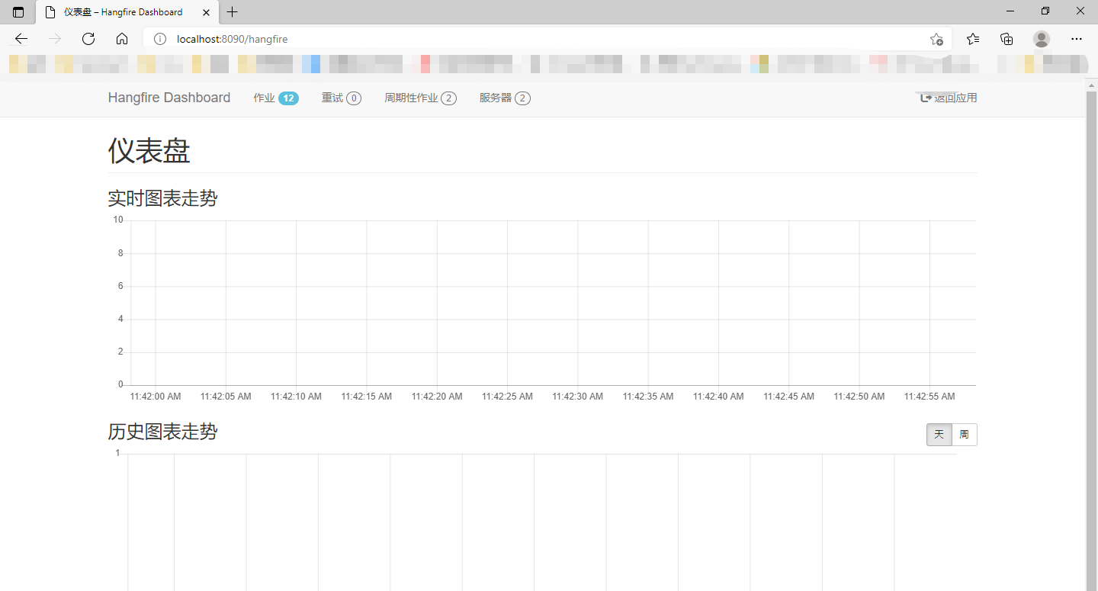Image resolution: width=1098 pixels, height=591 pixels.
Task: Open the 周期性作业 recurring jobs page
Action: tap(420, 98)
